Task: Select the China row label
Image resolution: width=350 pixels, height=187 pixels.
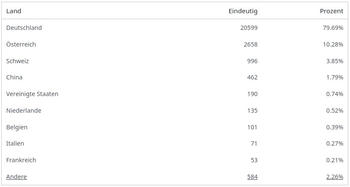Action: [15, 77]
